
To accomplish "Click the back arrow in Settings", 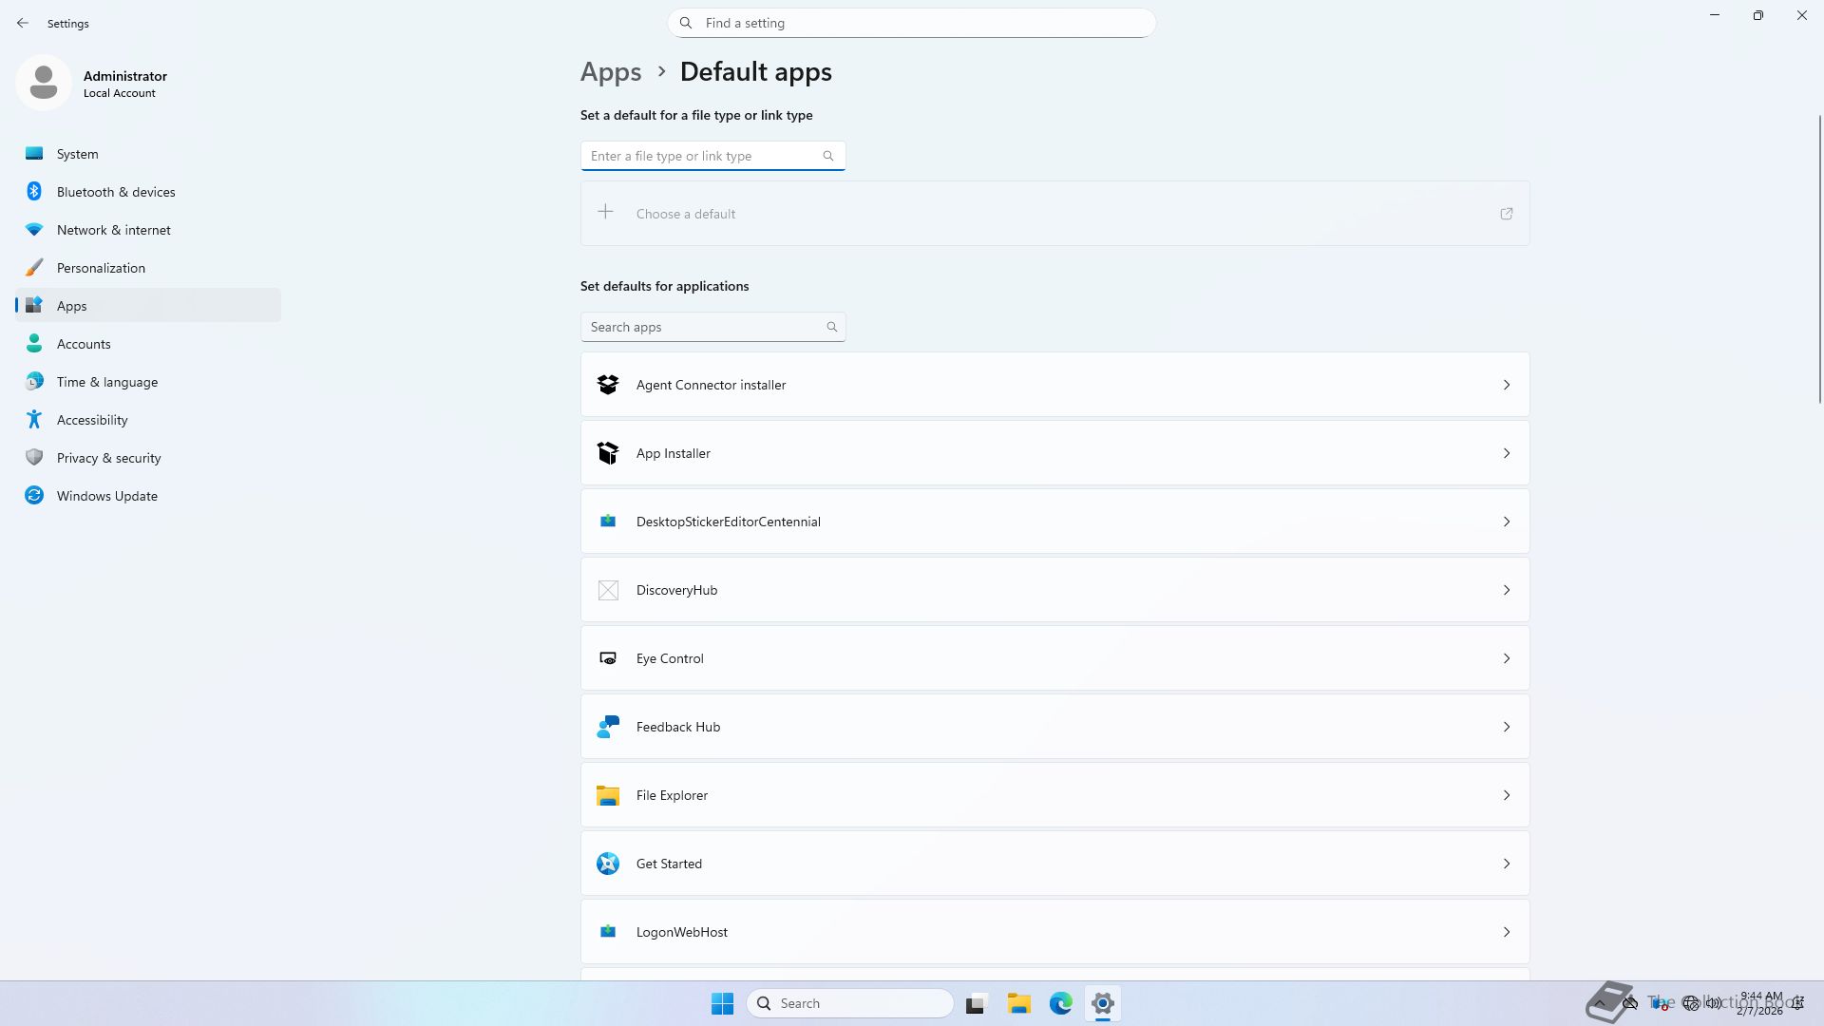I will (x=23, y=23).
